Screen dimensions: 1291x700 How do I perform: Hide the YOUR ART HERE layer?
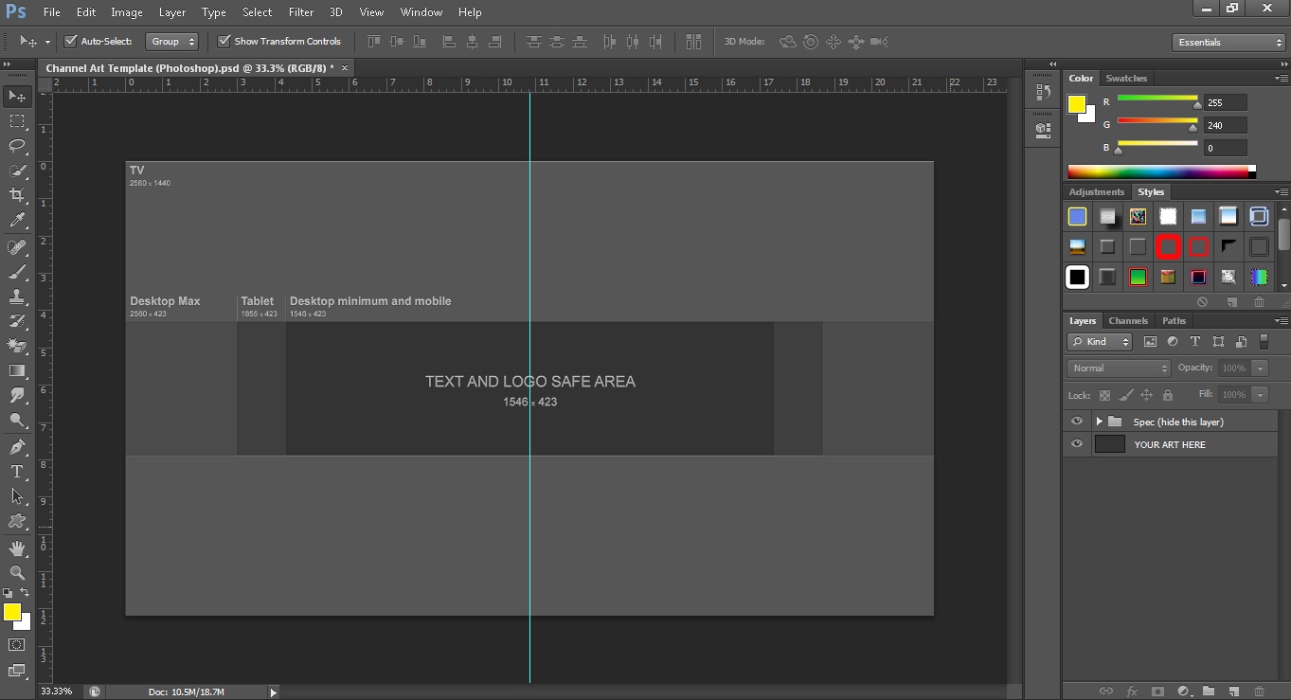(x=1076, y=444)
